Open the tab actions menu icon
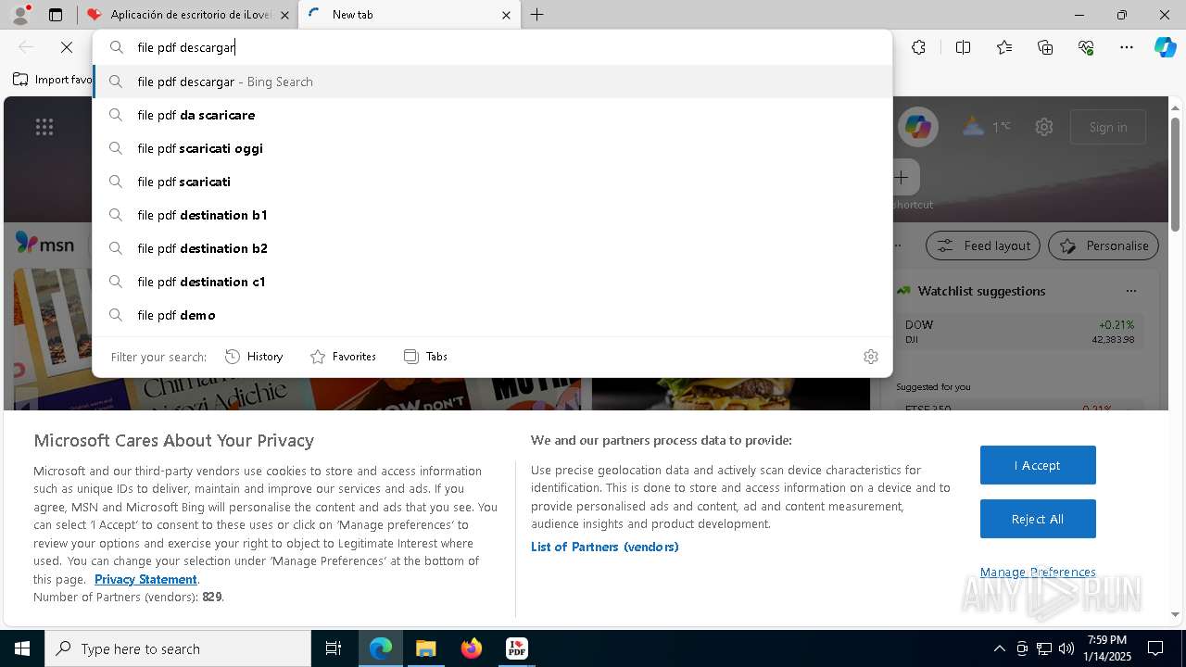1186x667 pixels. pos(56,15)
